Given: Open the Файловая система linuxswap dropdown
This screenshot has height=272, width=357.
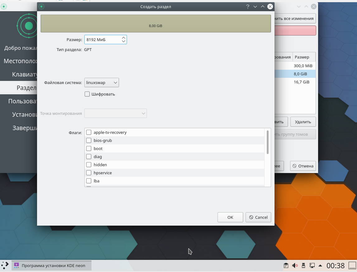Looking at the screenshot, I should point(101,82).
